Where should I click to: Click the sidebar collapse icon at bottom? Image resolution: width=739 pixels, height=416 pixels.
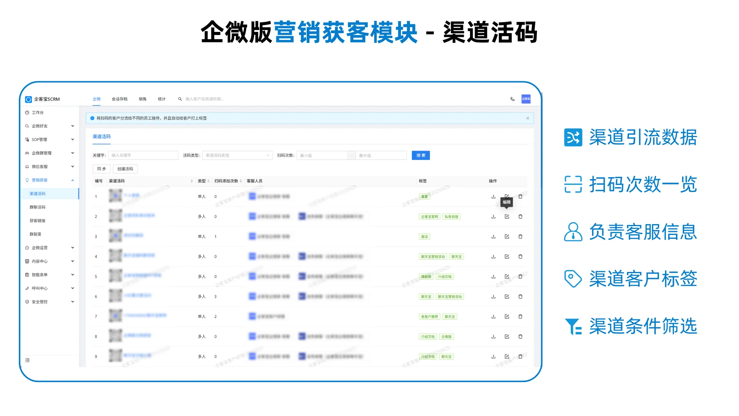(27, 360)
